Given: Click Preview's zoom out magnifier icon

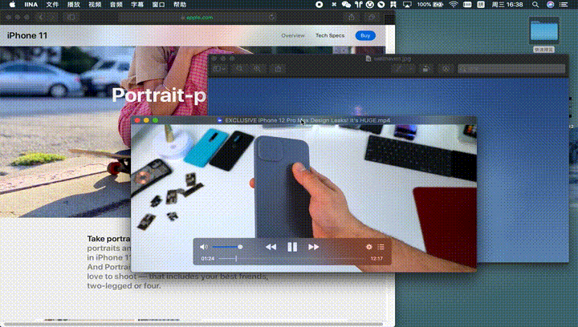Looking at the screenshot, I should coord(239,68).
